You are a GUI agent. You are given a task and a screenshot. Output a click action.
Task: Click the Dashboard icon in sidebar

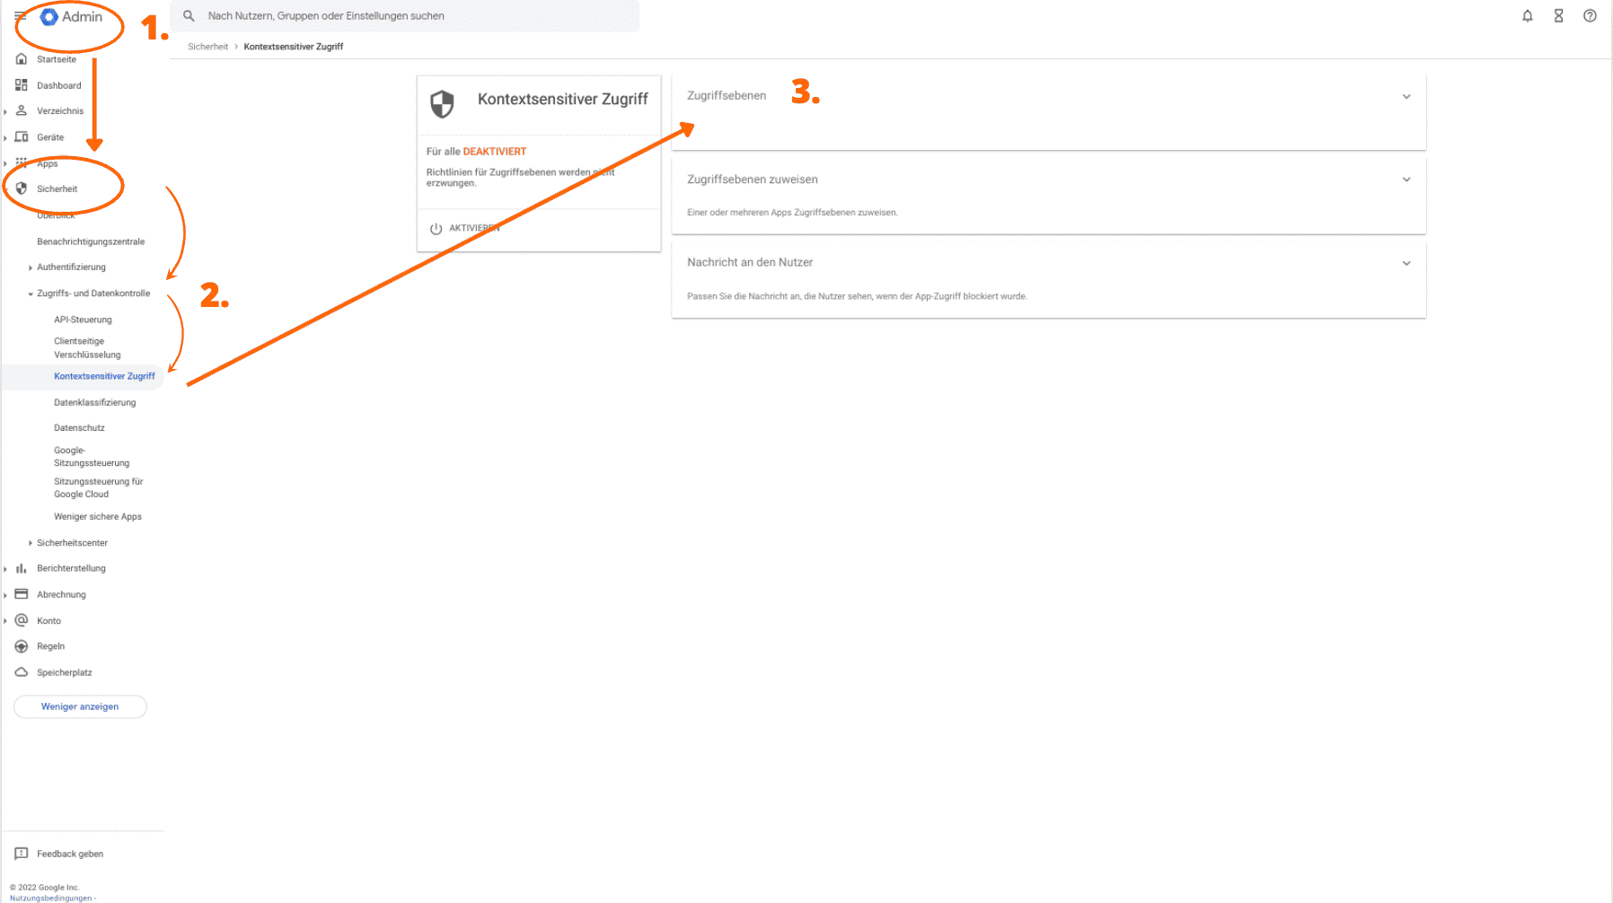point(21,85)
